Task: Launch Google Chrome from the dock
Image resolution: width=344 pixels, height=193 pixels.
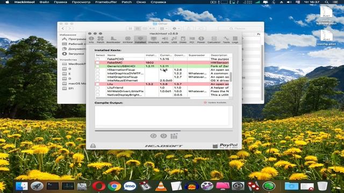Action: tap(114, 186)
